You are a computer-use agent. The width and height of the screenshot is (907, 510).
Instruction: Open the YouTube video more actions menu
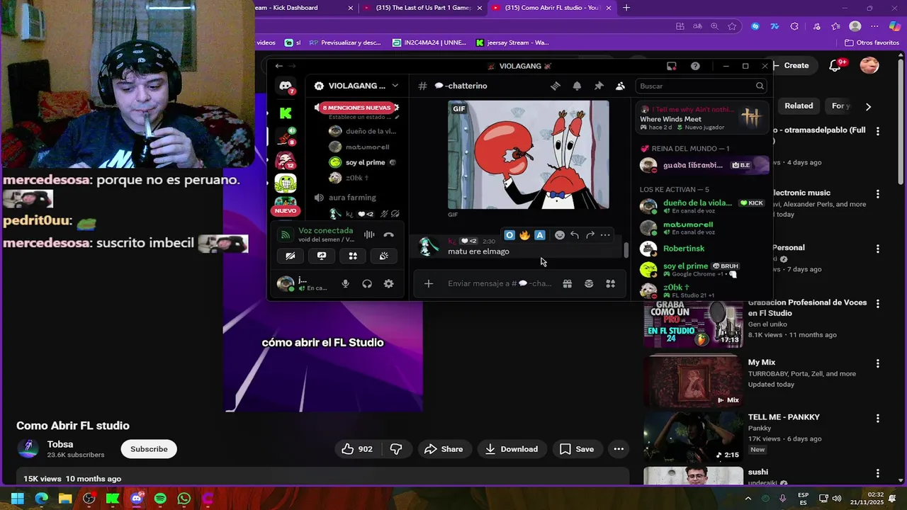point(619,449)
